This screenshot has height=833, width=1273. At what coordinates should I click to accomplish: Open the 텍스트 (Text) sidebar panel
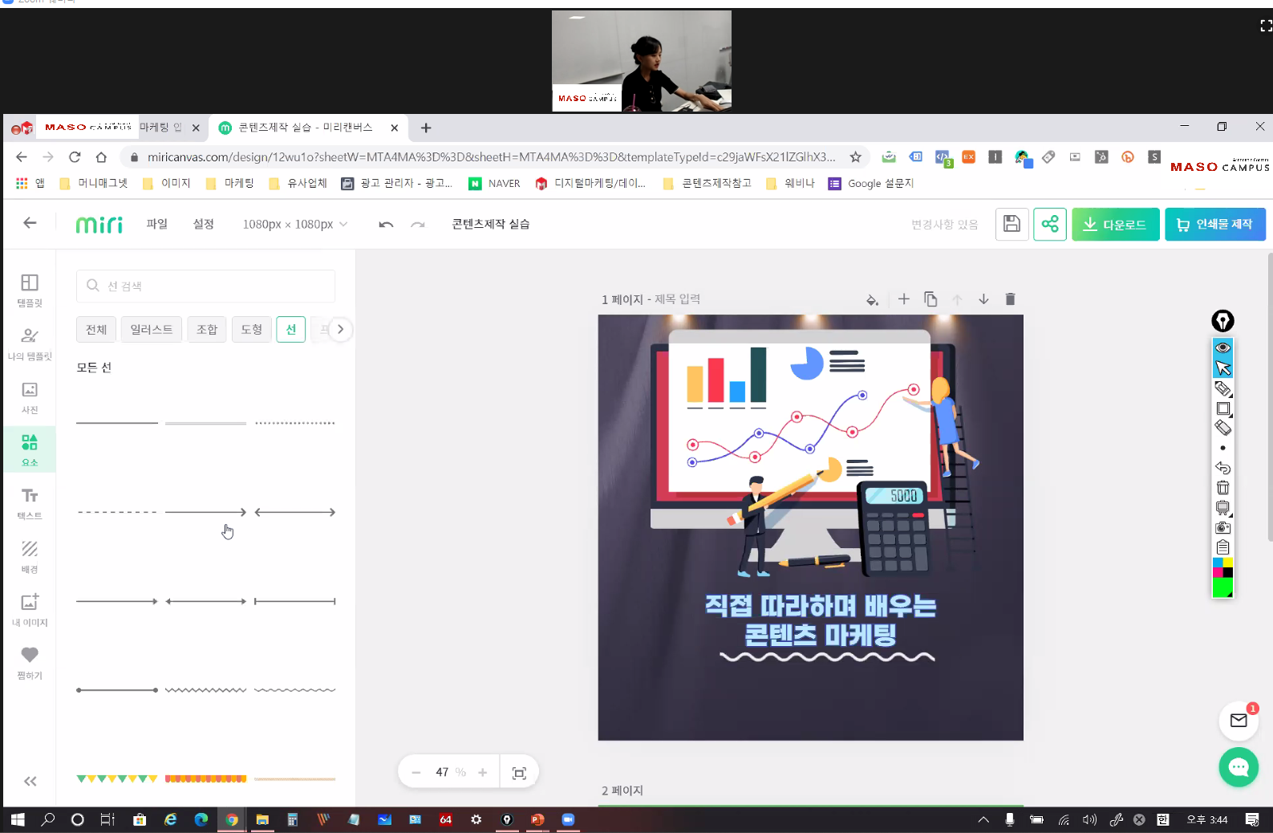tap(30, 503)
